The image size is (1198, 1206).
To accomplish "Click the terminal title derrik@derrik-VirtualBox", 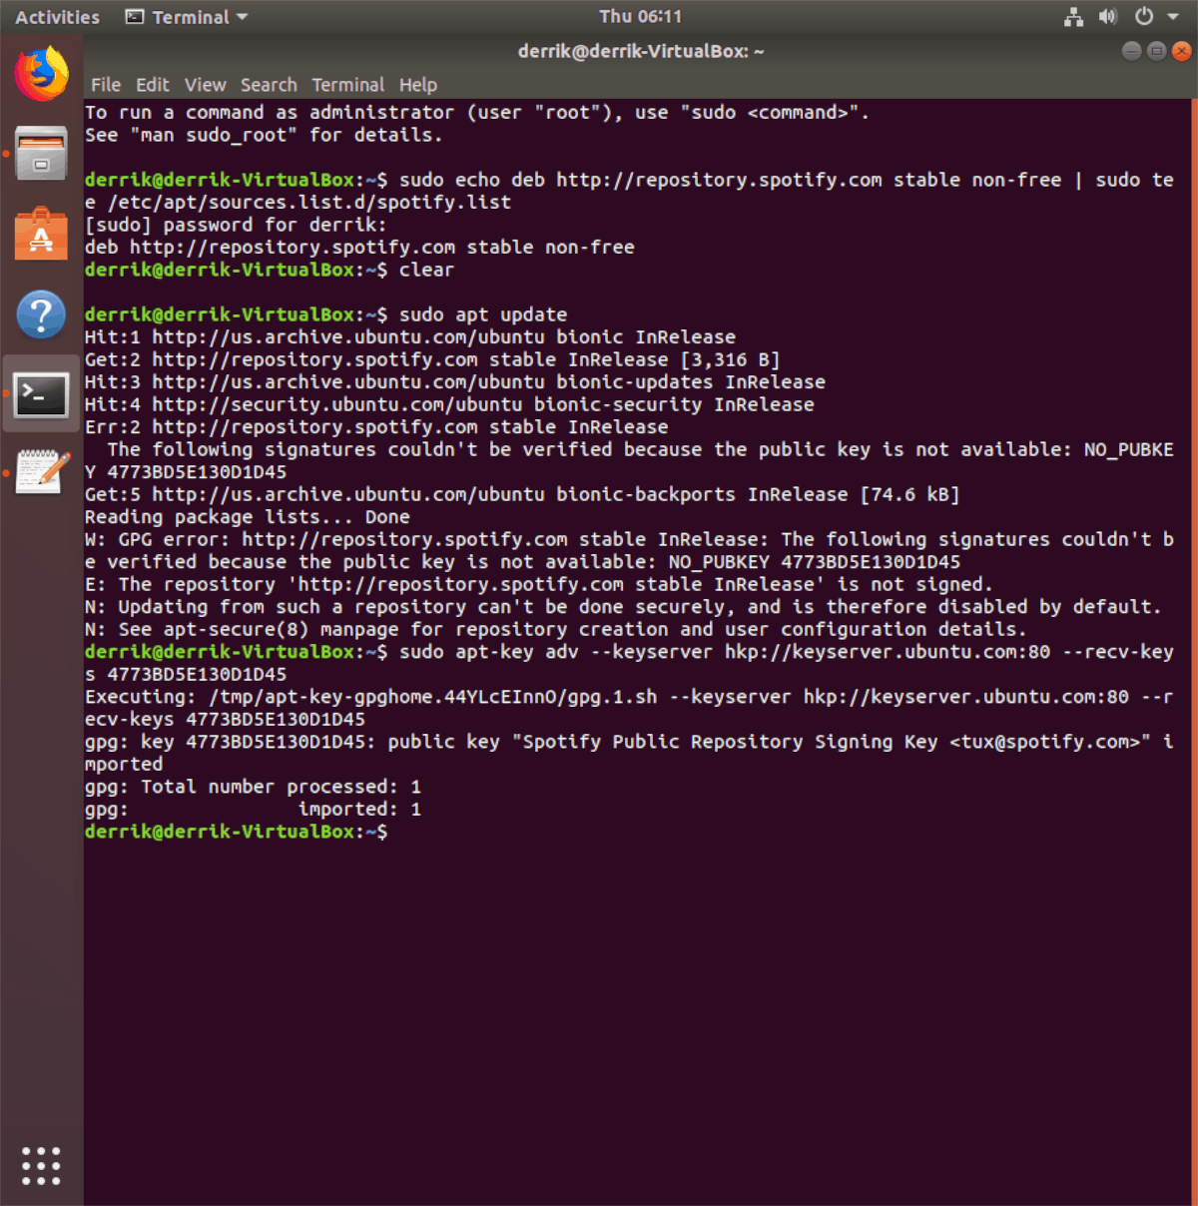I will (x=640, y=51).
